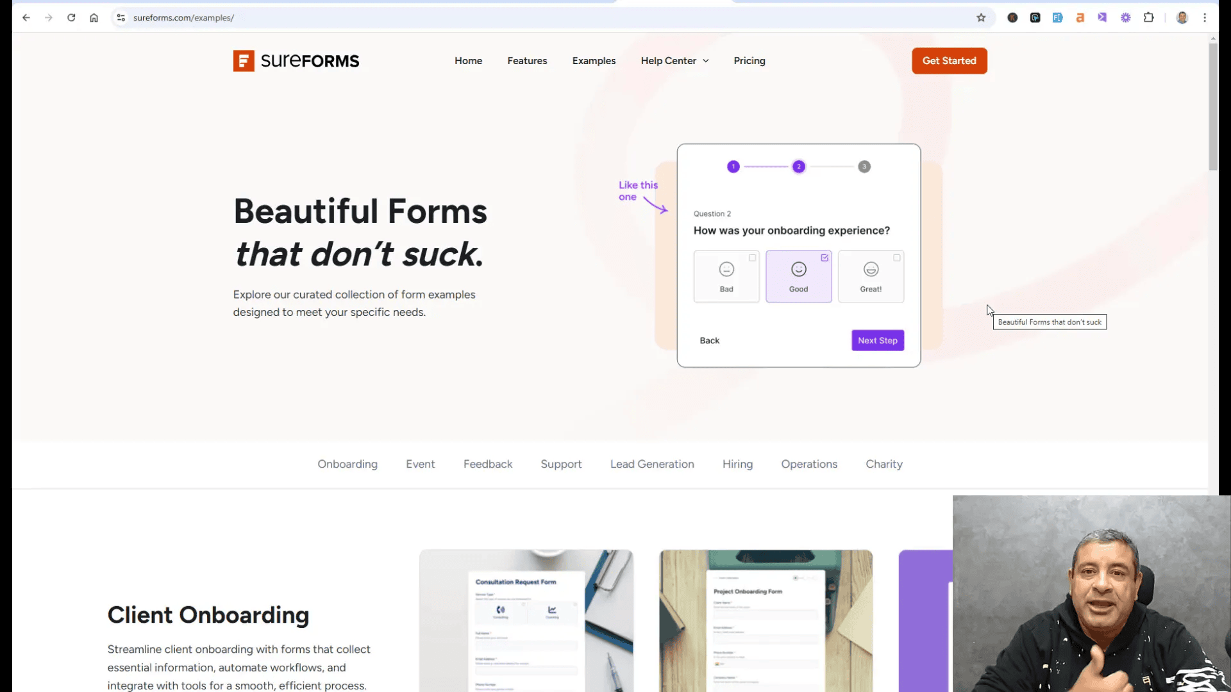Click the browser refresh icon
The image size is (1231, 692).
(x=71, y=18)
